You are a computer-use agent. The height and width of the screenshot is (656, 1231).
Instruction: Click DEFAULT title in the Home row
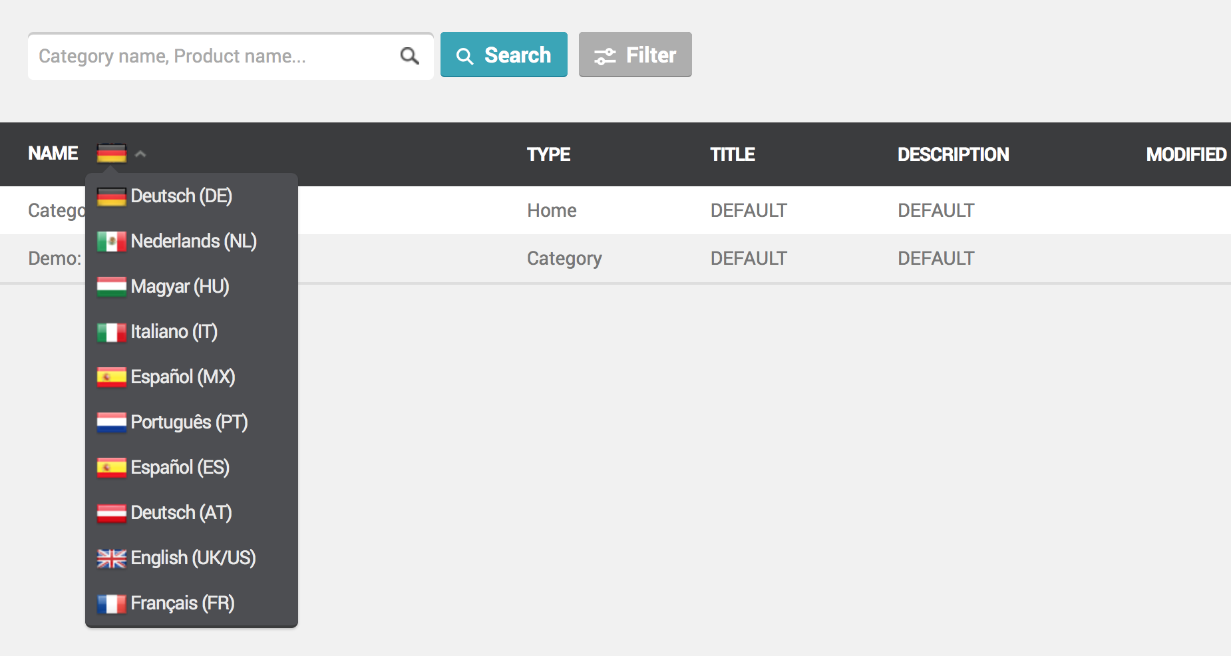click(x=749, y=210)
